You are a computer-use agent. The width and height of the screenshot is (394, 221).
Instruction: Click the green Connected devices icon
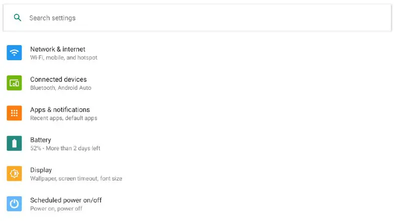coord(14,83)
